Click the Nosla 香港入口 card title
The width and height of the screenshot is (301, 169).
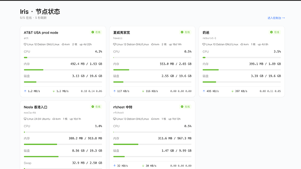pos(35,107)
